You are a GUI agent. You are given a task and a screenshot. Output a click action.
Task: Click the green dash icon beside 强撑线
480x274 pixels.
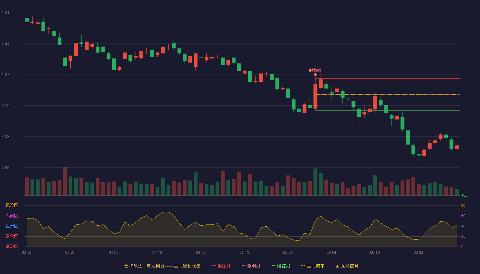pyautogui.click(x=273, y=266)
